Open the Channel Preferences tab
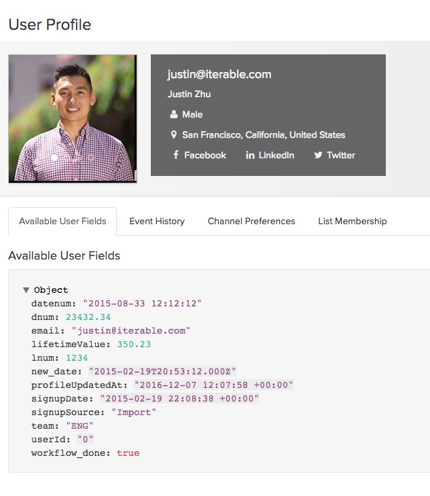Viewport: 430px width, 496px height. (x=251, y=221)
